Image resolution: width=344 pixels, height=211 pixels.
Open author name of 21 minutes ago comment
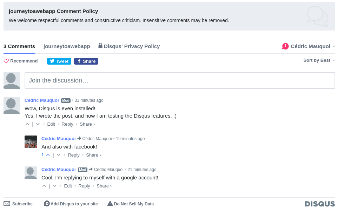59,170
